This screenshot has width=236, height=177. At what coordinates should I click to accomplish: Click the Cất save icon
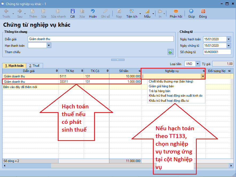coord(72,11)
